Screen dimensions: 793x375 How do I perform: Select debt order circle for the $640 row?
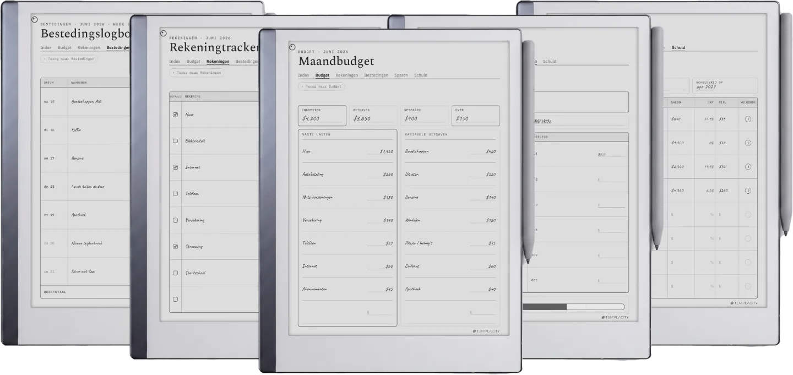tap(748, 118)
